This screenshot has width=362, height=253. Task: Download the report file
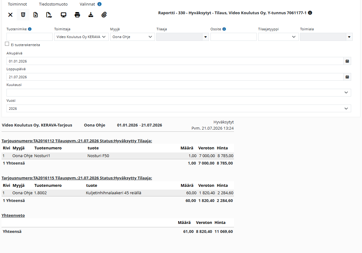(91, 15)
